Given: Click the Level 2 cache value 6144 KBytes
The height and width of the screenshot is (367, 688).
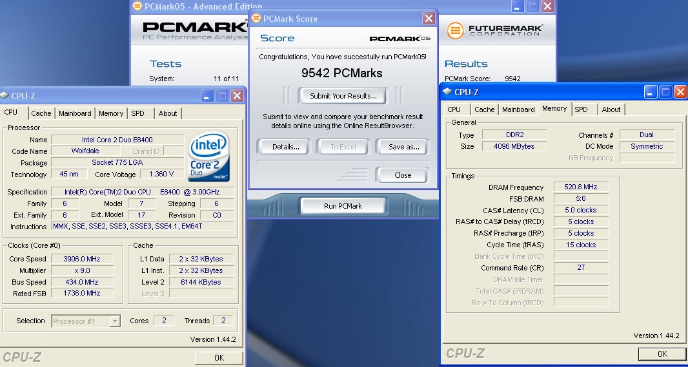Looking at the screenshot, I should click(x=201, y=282).
